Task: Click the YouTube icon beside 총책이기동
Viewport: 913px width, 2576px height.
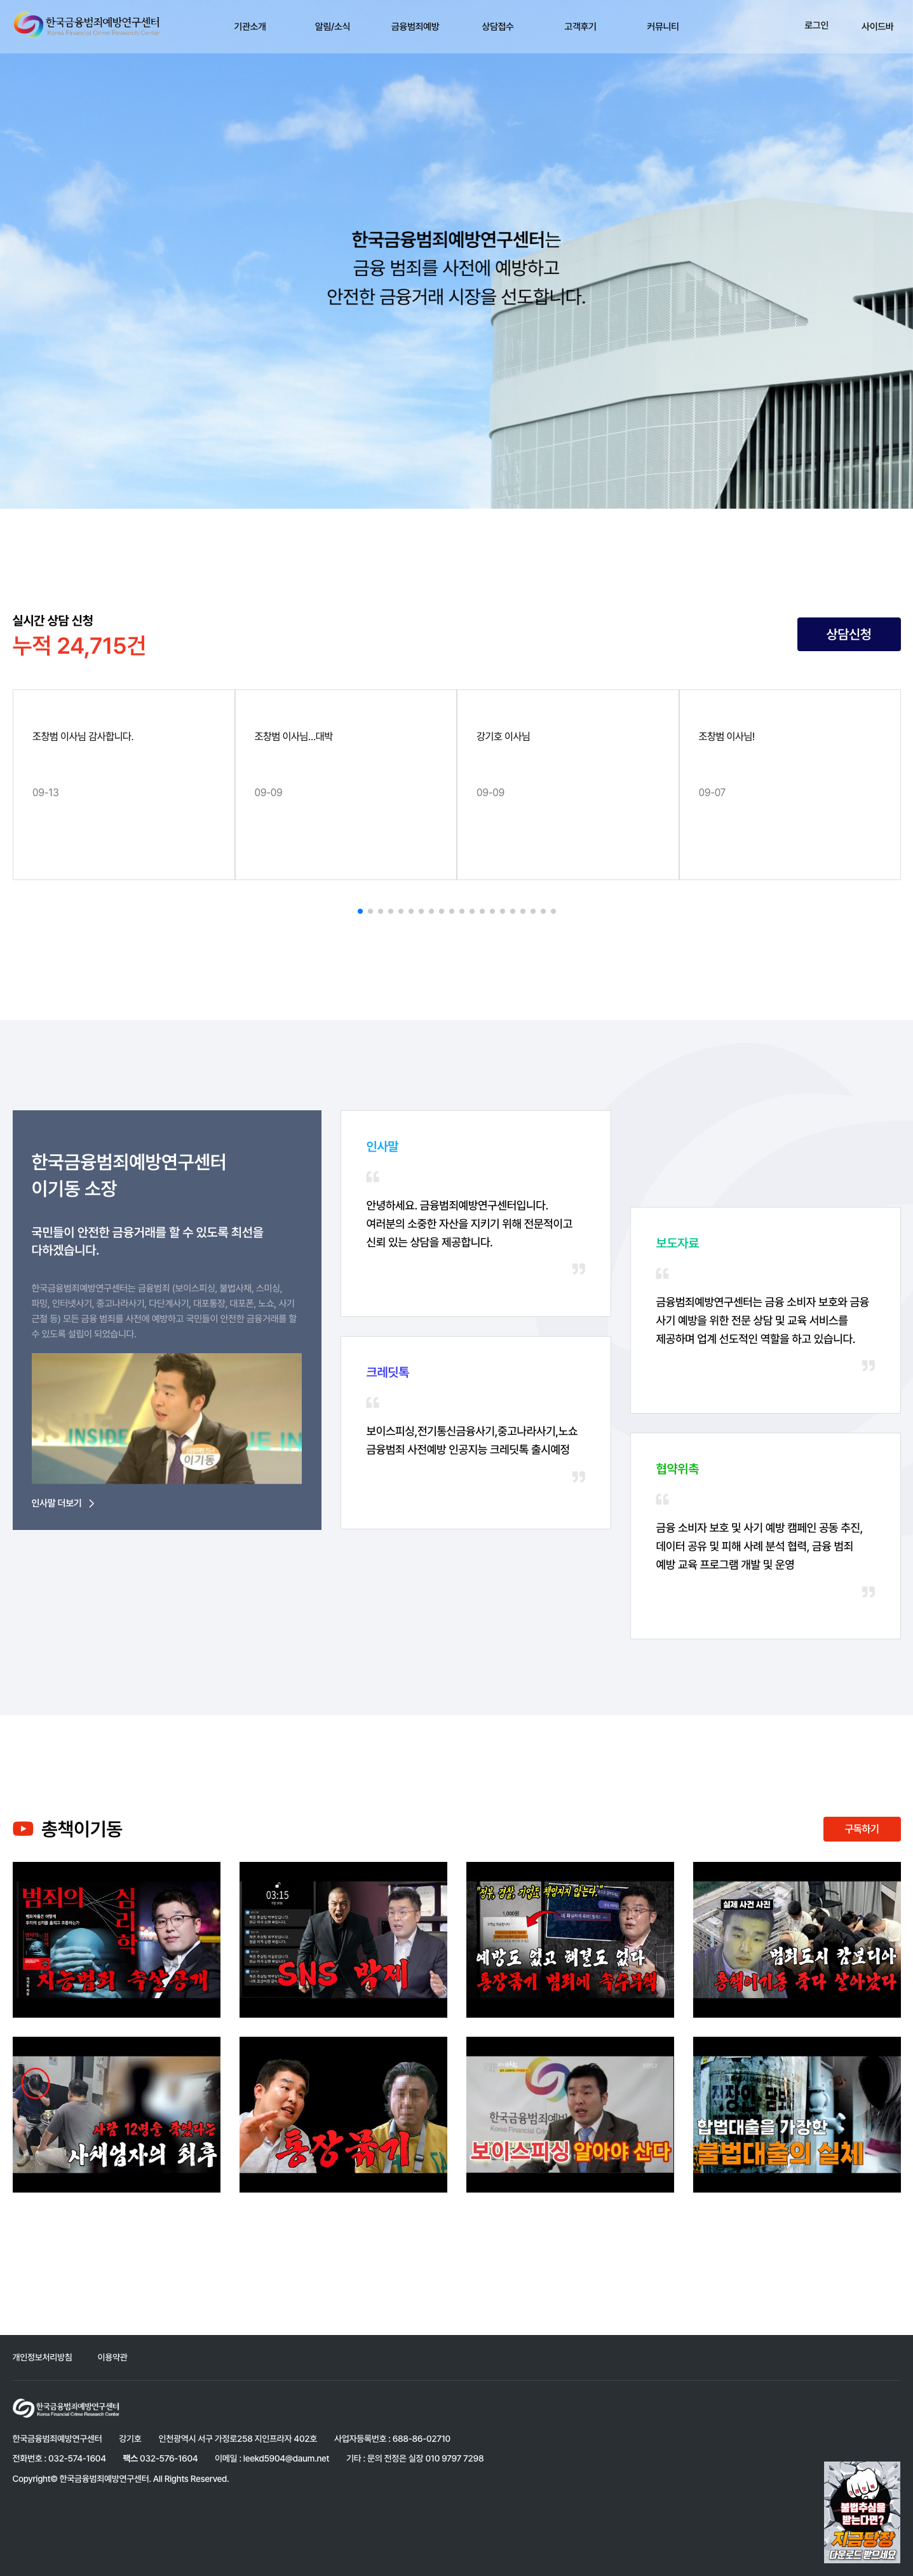Action: point(23,1828)
